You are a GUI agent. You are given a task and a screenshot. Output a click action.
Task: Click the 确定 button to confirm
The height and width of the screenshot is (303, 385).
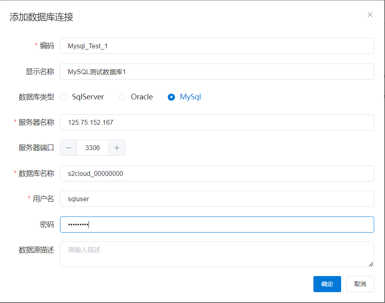327,284
